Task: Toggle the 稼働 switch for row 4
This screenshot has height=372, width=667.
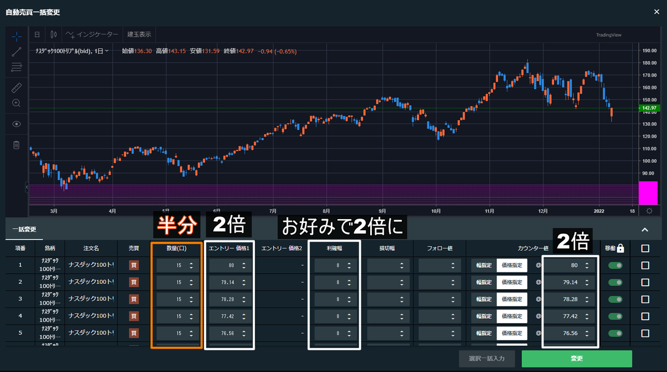Action: coord(615,316)
